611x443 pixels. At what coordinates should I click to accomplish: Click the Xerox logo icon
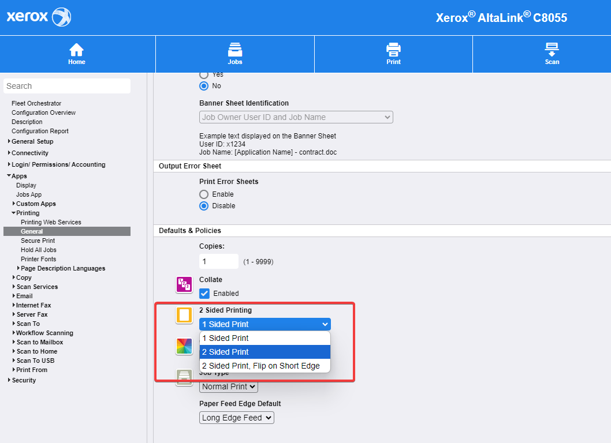click(61, 17)
